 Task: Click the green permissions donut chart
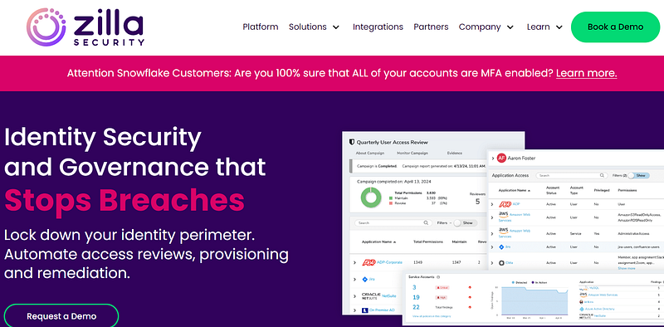(x=371, y=198)
